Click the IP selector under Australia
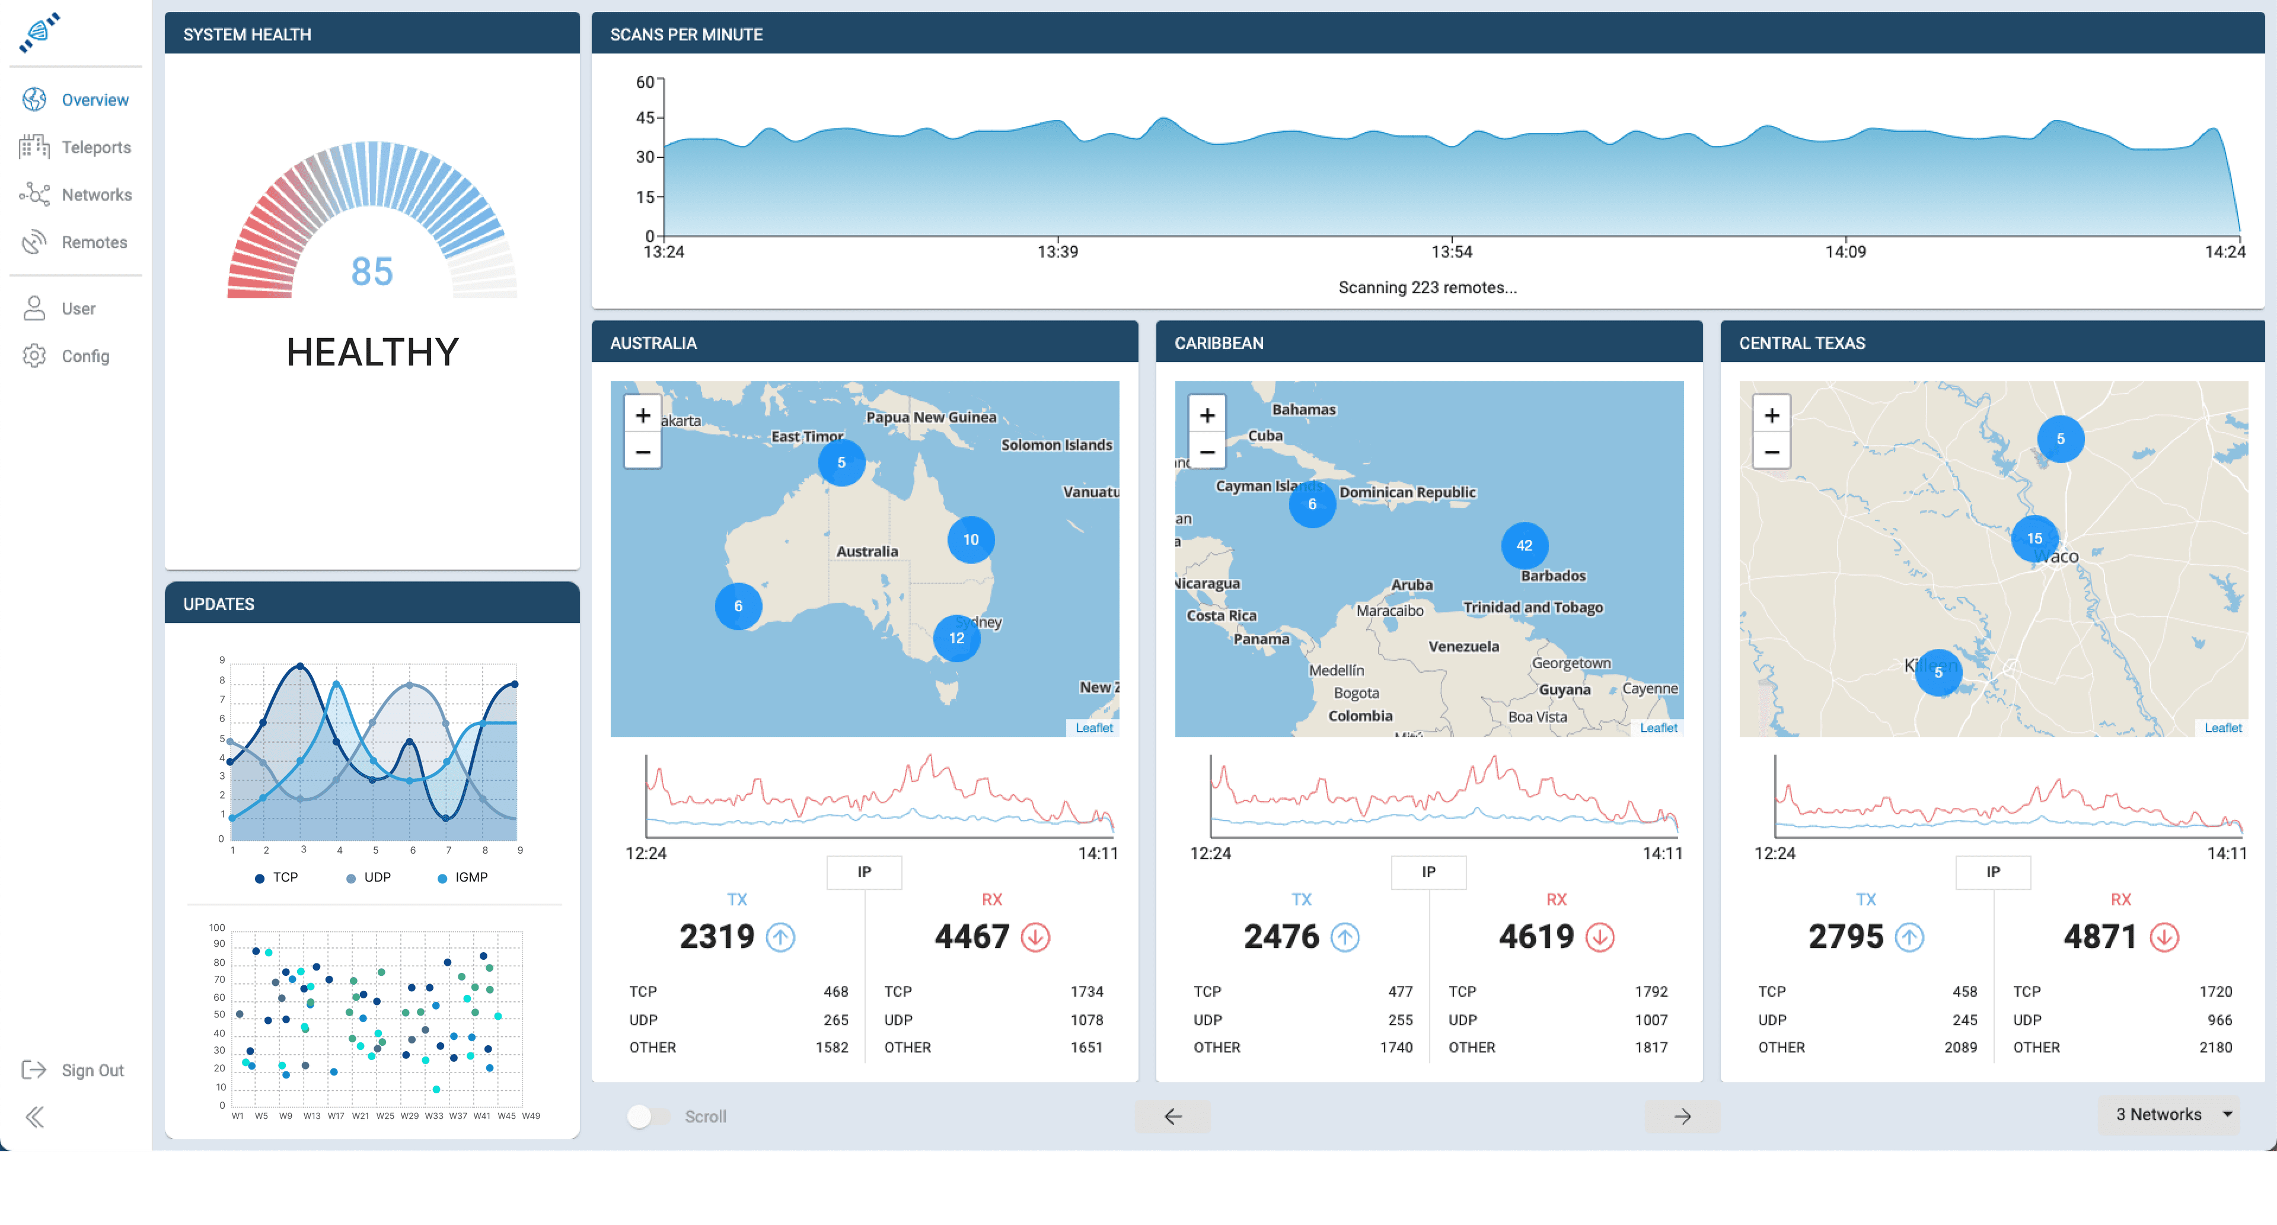Image resolution: width=2277 pixels, height=1225 pixels. pos(863,872)
